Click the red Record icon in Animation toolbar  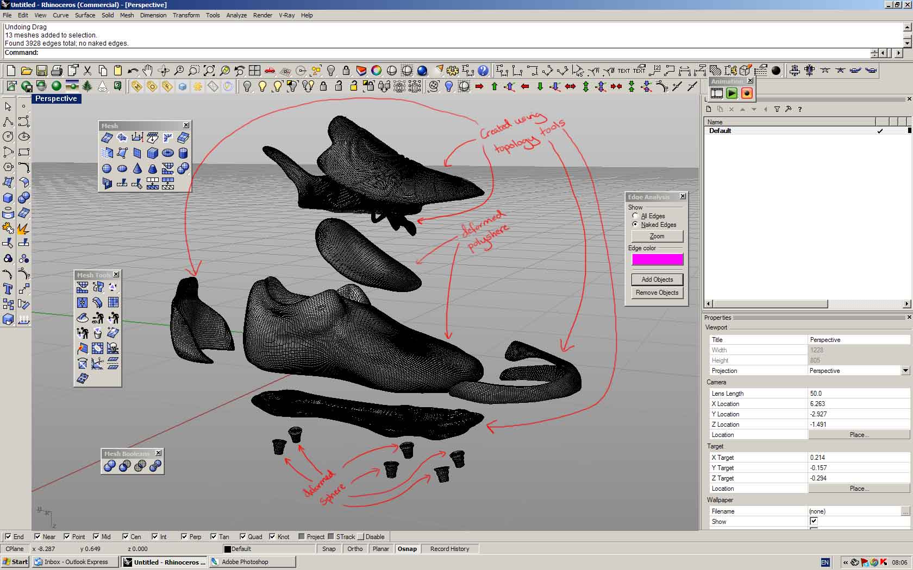pos(747,93)
